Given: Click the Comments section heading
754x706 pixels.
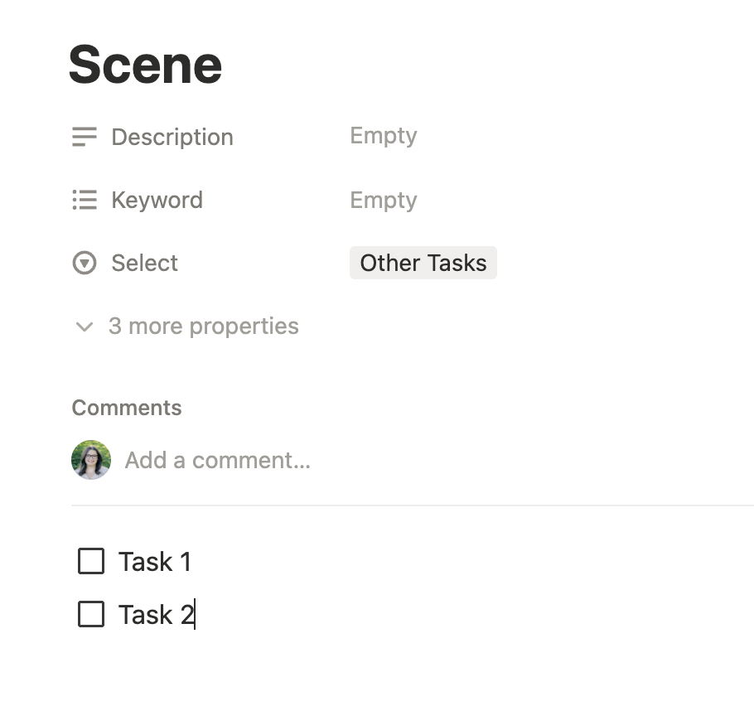Looking at the screenshot, I should [x=126, y=408].
